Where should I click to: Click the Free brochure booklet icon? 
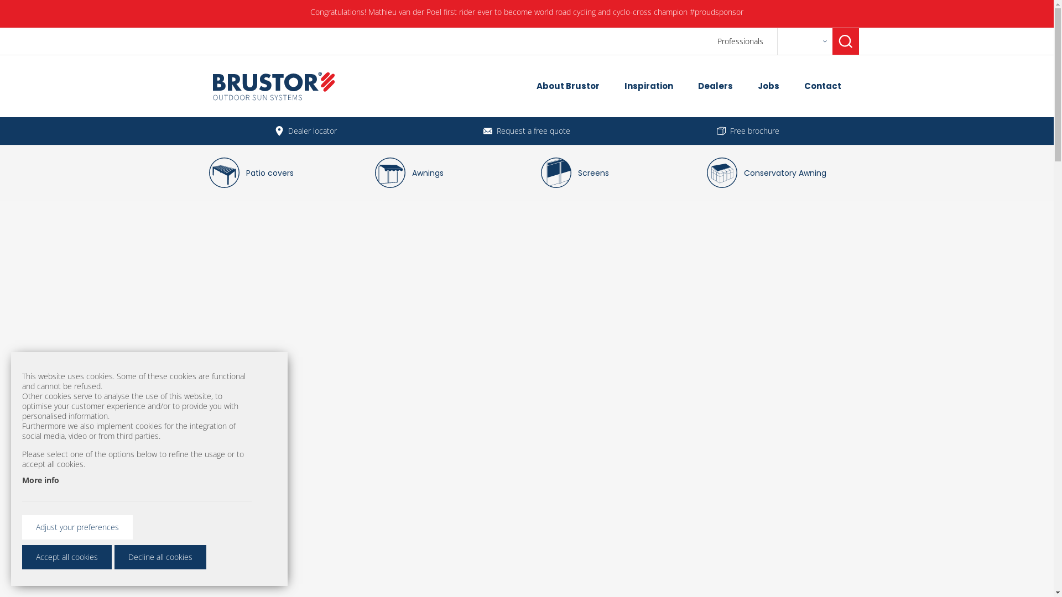(x=721, y=131)
